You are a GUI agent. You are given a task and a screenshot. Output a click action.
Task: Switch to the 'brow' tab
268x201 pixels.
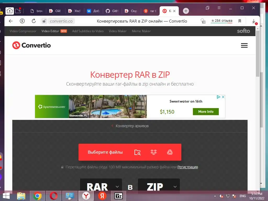pos(37,11)
